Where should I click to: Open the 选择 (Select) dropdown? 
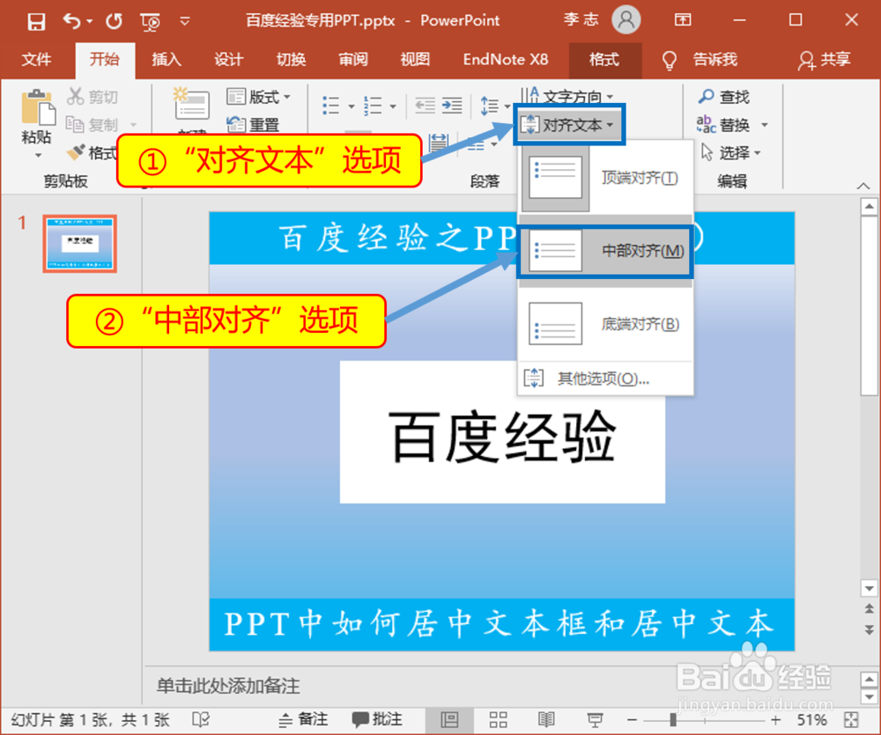click(x=731, y=152)
